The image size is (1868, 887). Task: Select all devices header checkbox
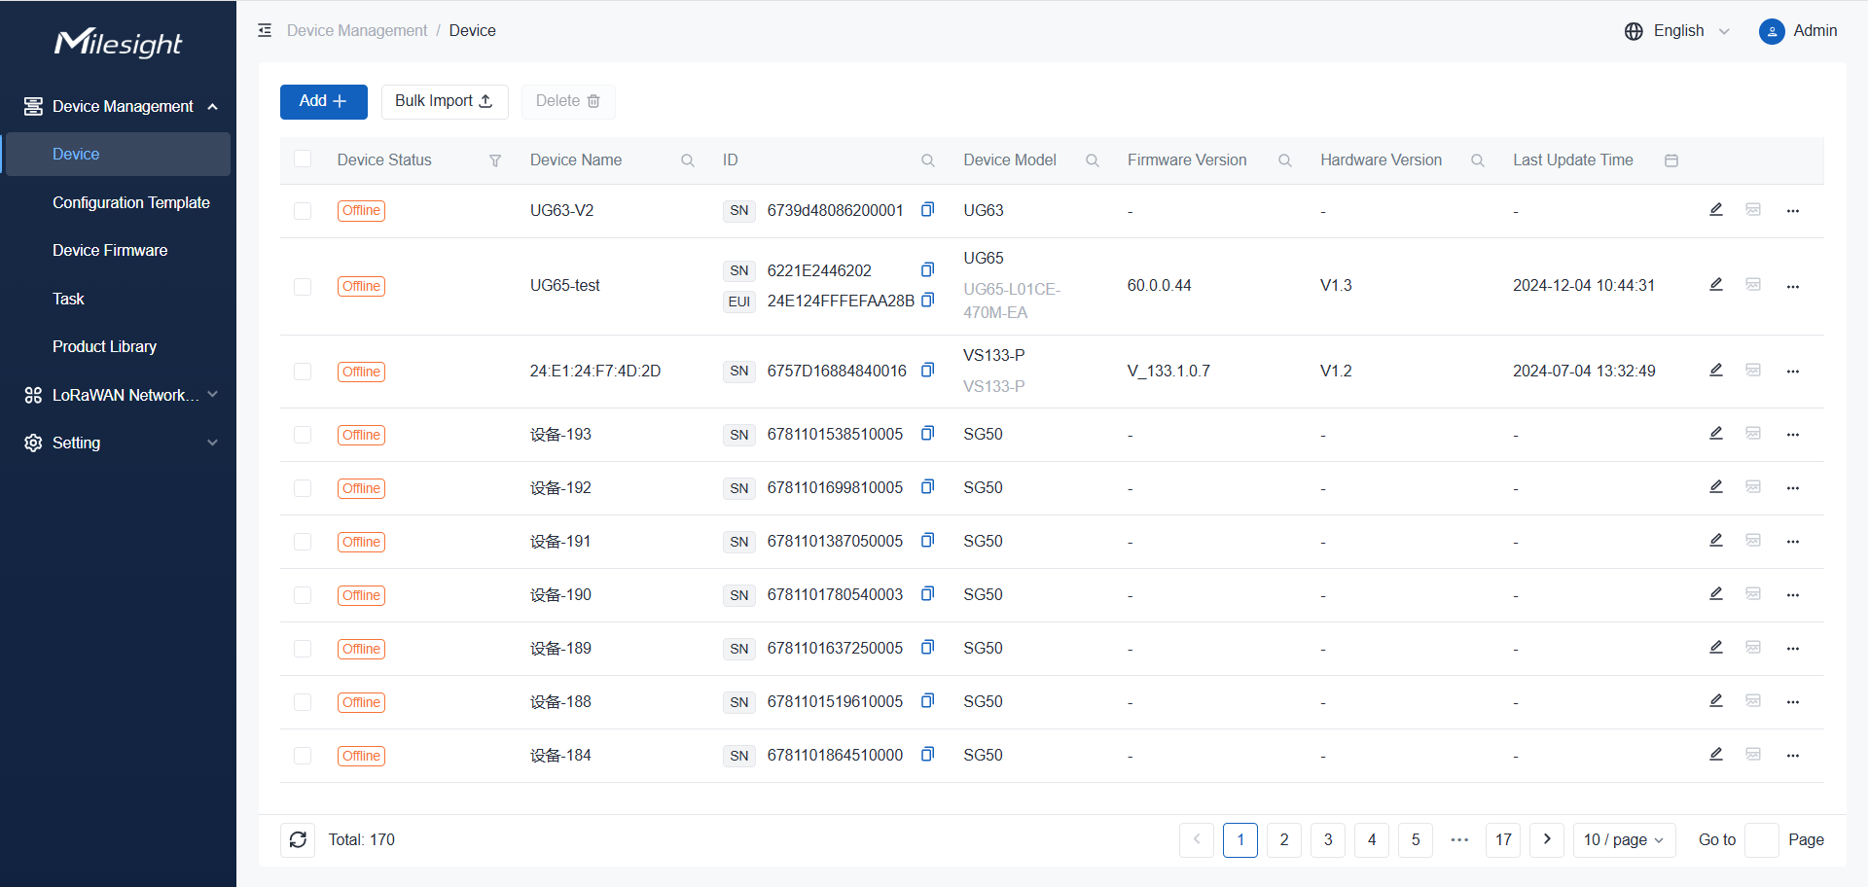tap(303, 159)
